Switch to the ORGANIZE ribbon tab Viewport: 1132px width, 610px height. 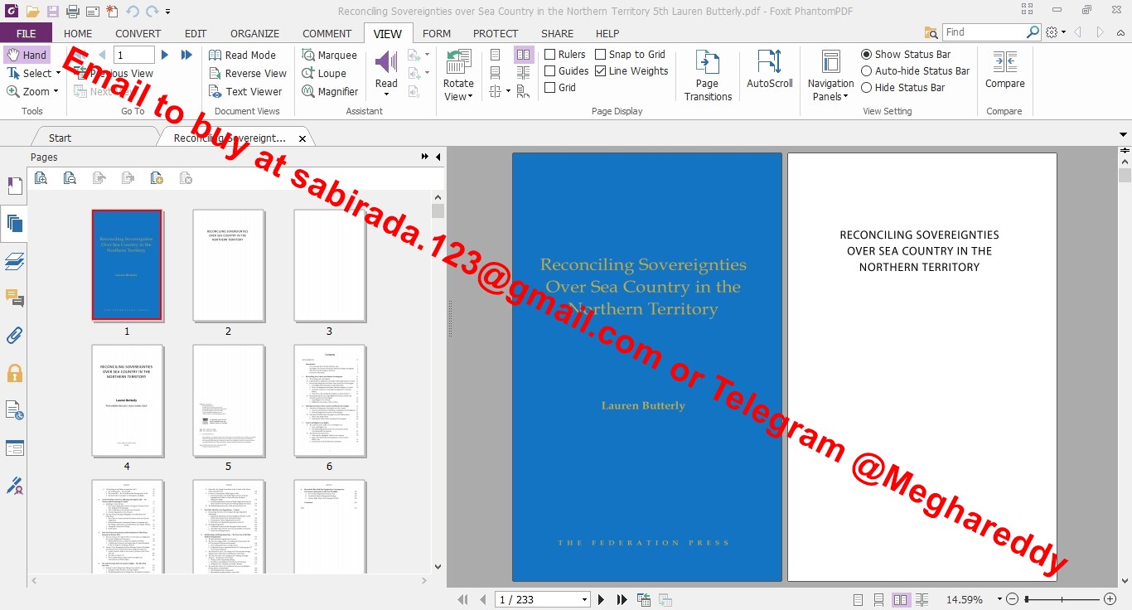click(254, 33)
